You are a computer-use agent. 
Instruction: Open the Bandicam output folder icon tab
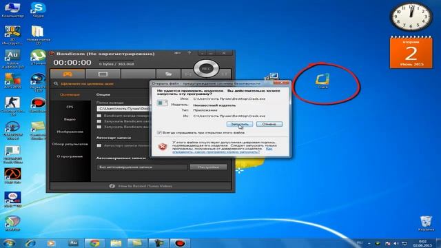click(x=168, y=74)
